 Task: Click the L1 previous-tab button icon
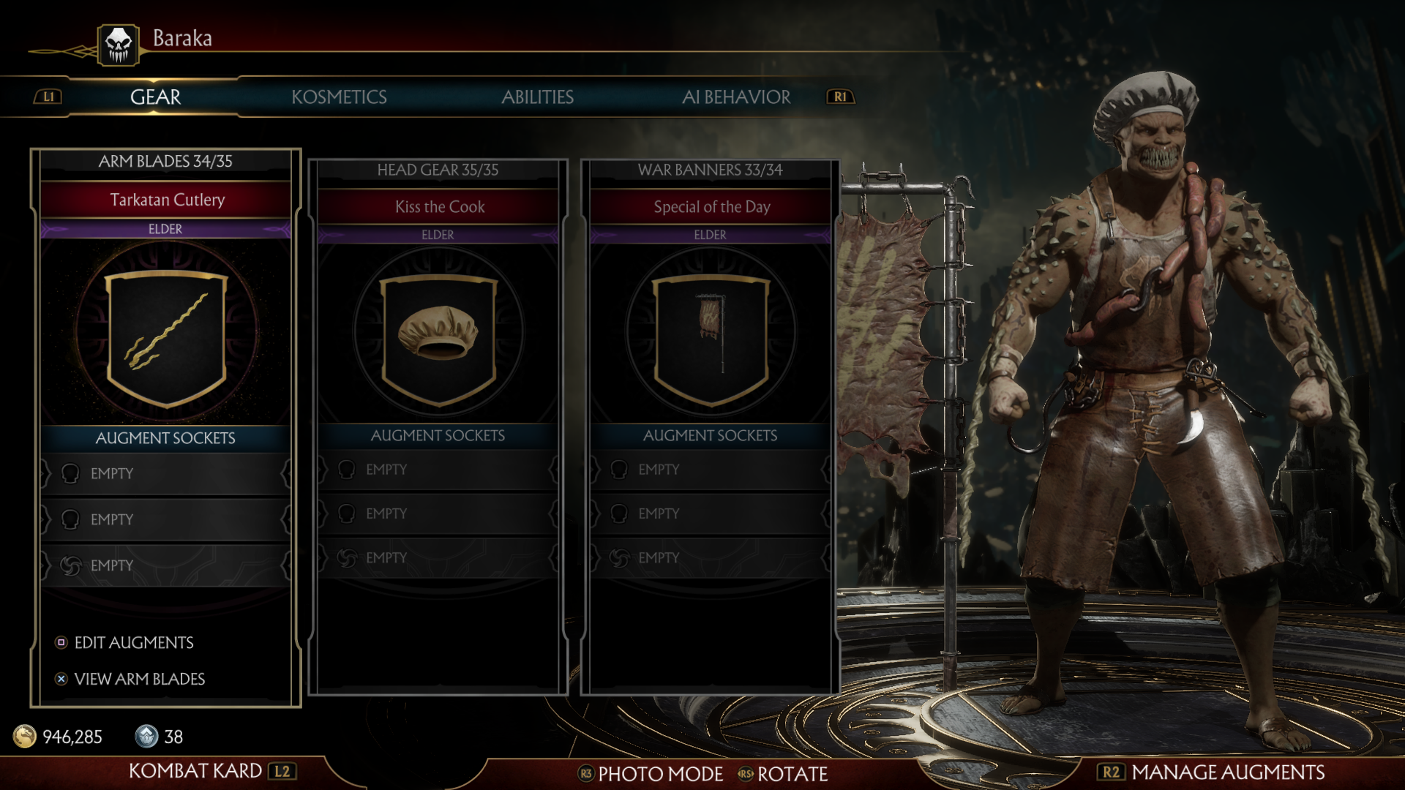pos(48,97)
